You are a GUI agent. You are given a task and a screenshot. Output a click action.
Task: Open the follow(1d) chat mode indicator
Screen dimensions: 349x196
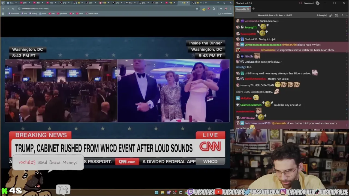[322, 16]
